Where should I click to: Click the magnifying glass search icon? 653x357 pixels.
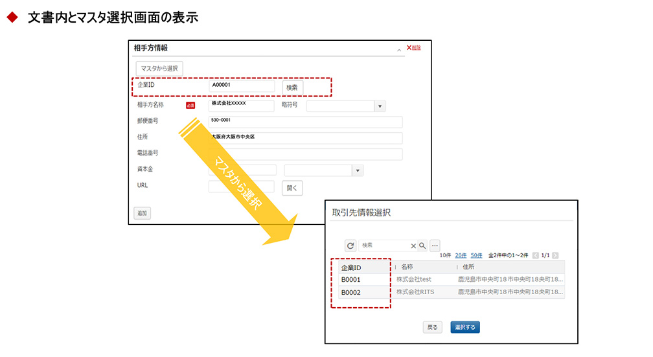[x=422, y=246]
